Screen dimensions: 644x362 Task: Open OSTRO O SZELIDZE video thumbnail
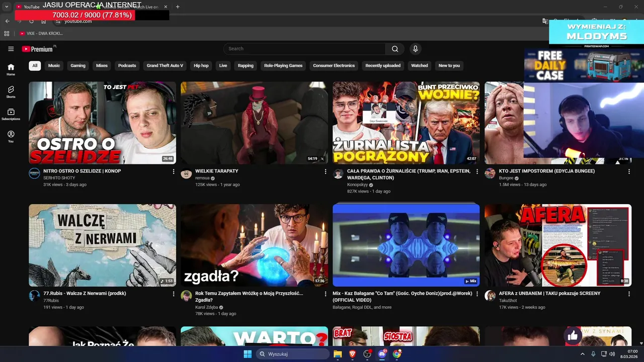(x=102, y=123)
